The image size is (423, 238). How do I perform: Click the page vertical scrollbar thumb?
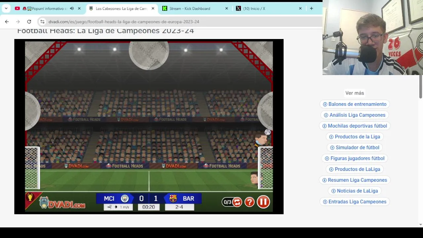[x=420, y=87]
